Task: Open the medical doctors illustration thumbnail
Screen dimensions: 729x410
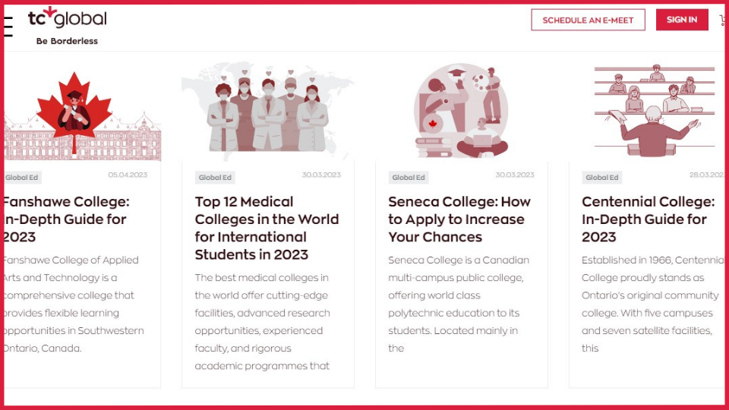Action: pyautogui.click(x=268, y=111)
